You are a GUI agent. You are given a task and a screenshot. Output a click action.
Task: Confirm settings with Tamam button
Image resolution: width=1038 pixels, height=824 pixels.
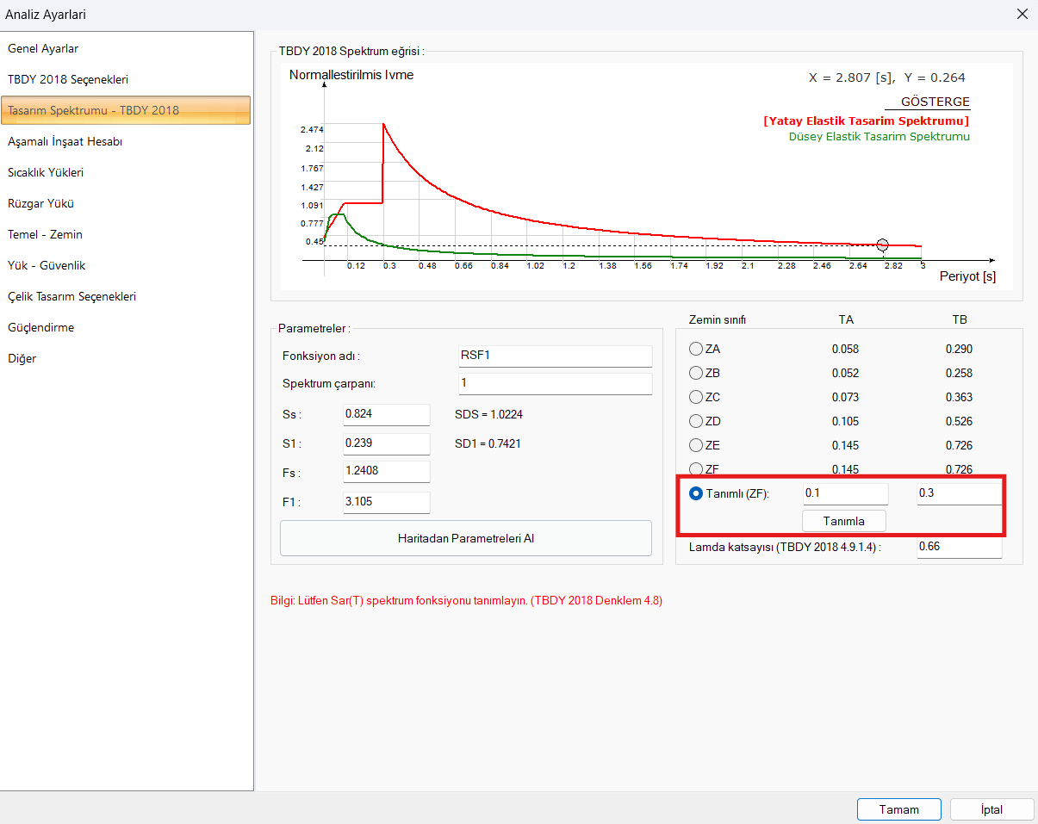(898, 809)
